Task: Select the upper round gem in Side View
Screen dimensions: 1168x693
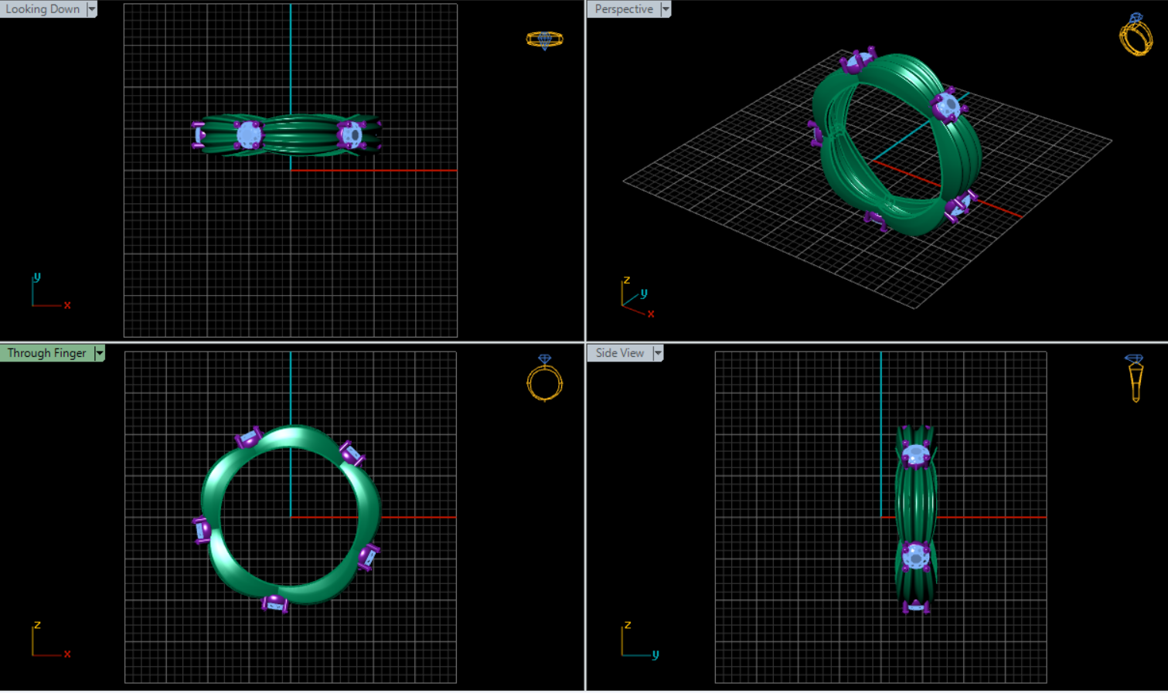Action: (x=916, y=456)
